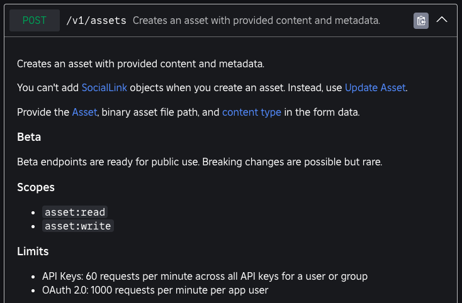Click the Limits heading

coord(33,251)
